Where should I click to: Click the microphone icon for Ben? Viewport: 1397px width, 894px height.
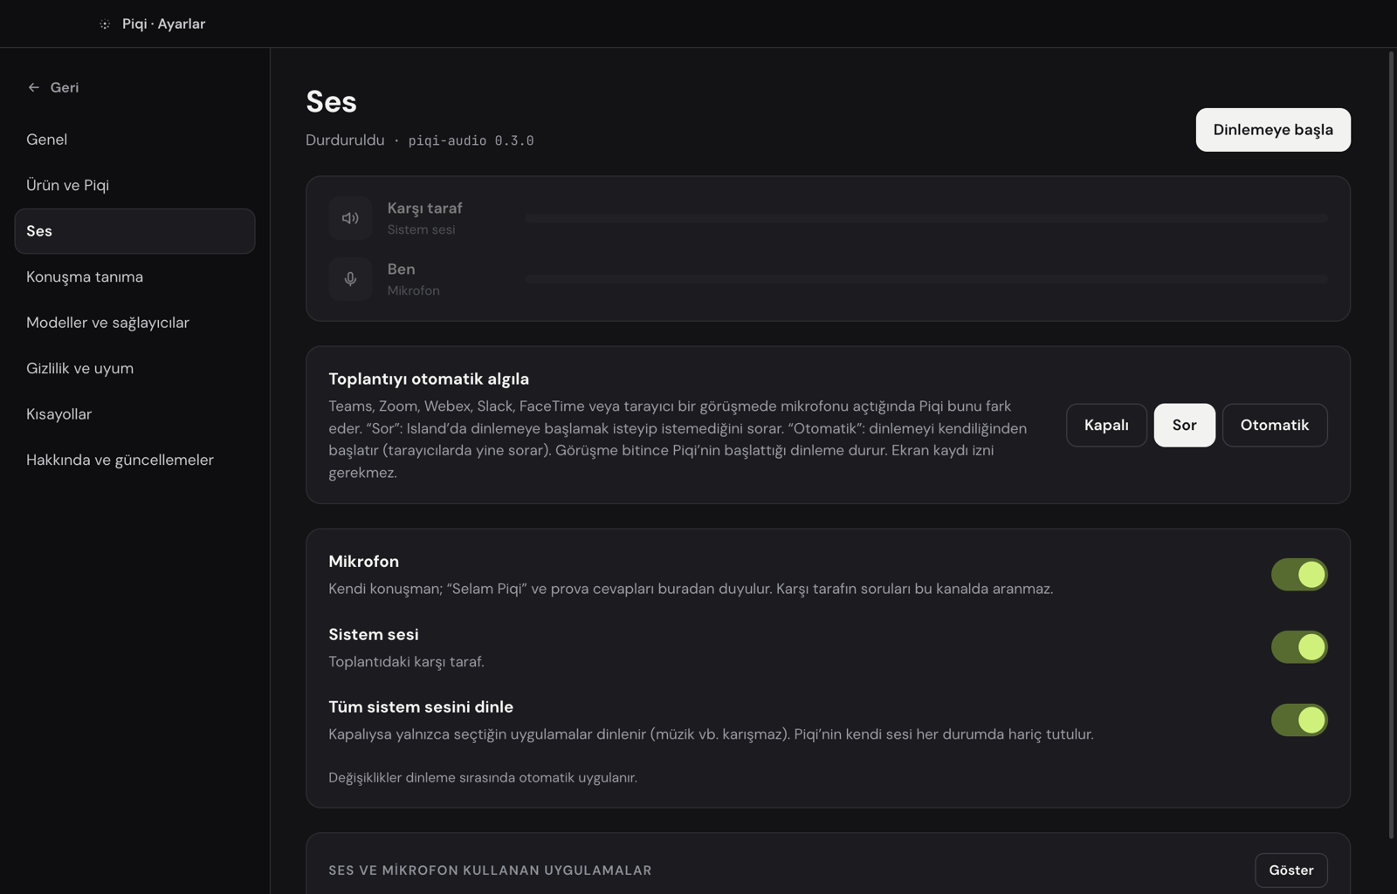350,279
